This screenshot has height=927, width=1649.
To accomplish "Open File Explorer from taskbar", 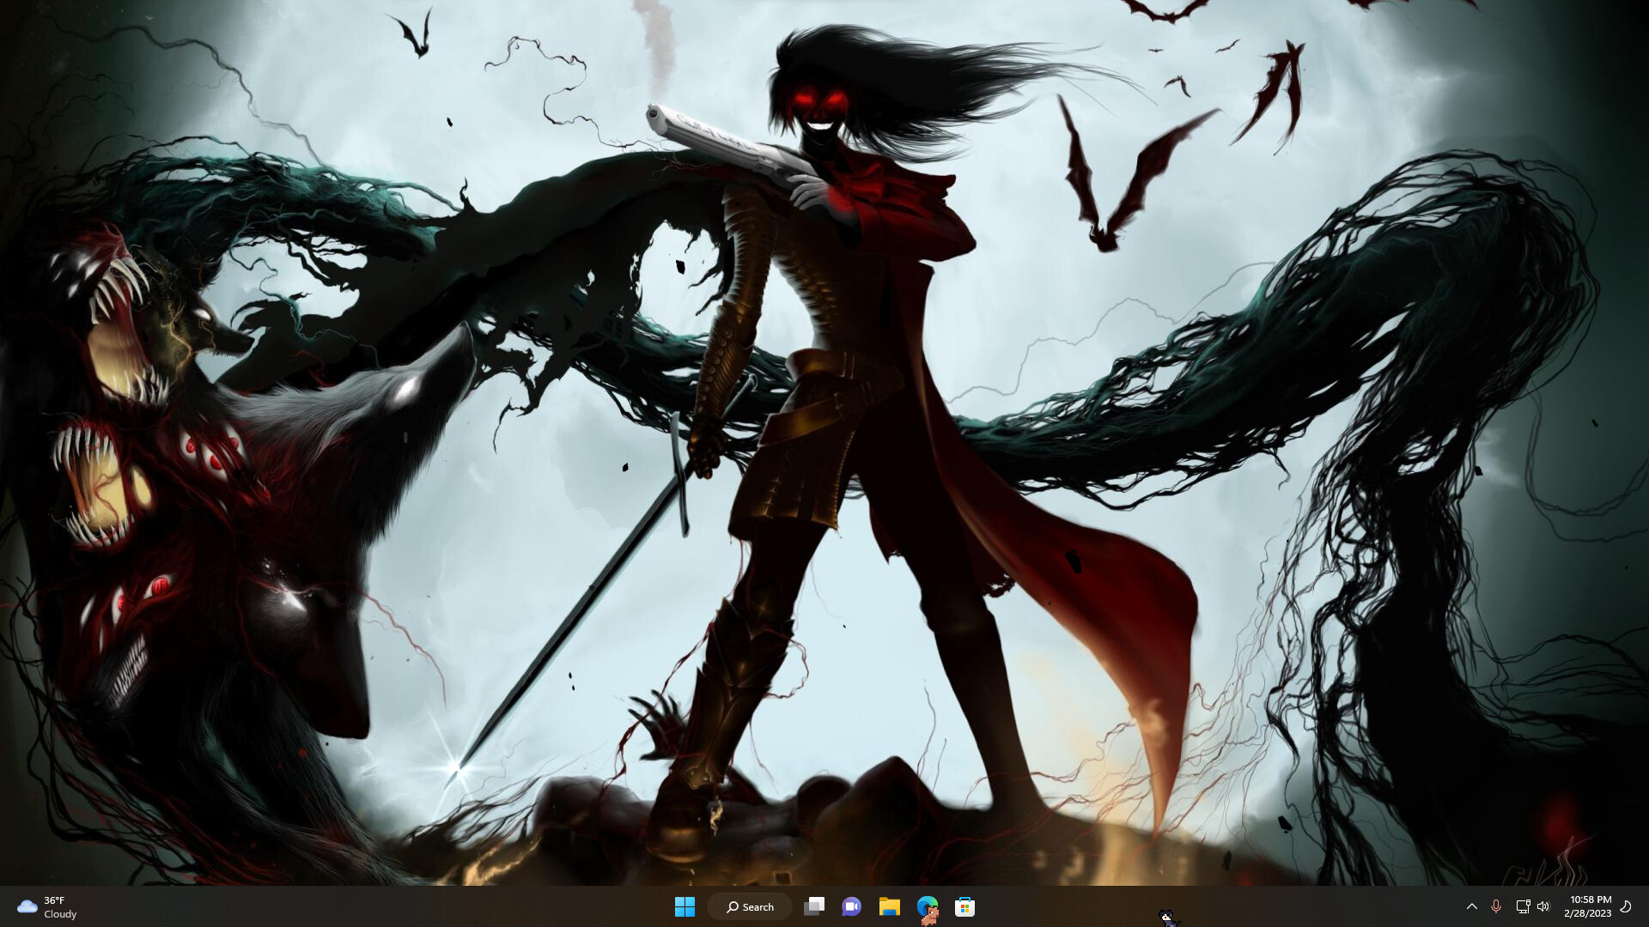I will pos(889,906).
